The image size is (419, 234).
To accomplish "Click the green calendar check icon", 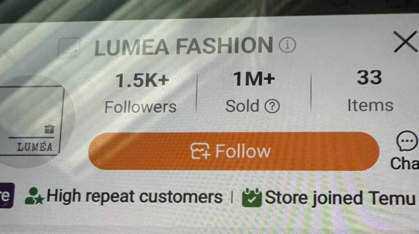I will (252, 198).
